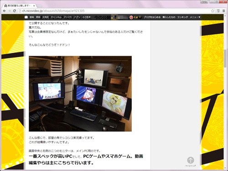Click the page-top up arrow icon

coord(191,160)
